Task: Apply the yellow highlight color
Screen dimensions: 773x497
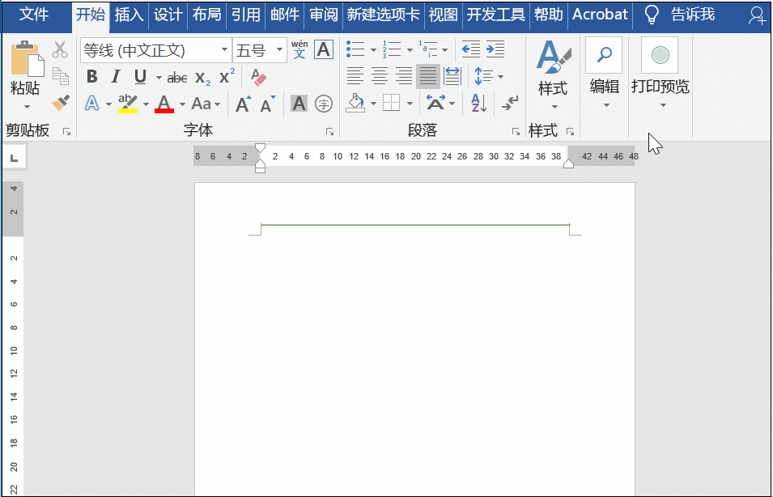Action: pyautogui.click(x=128, y=104)
